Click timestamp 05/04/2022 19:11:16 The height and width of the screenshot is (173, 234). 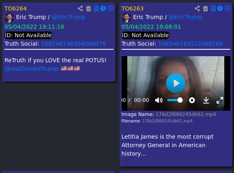34,27
